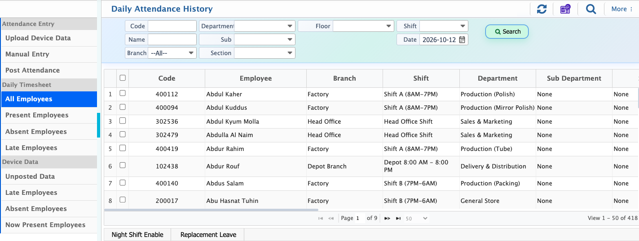The image size is (639, 241).
Task: Open the Department dropdown
Action: point(264,26)
